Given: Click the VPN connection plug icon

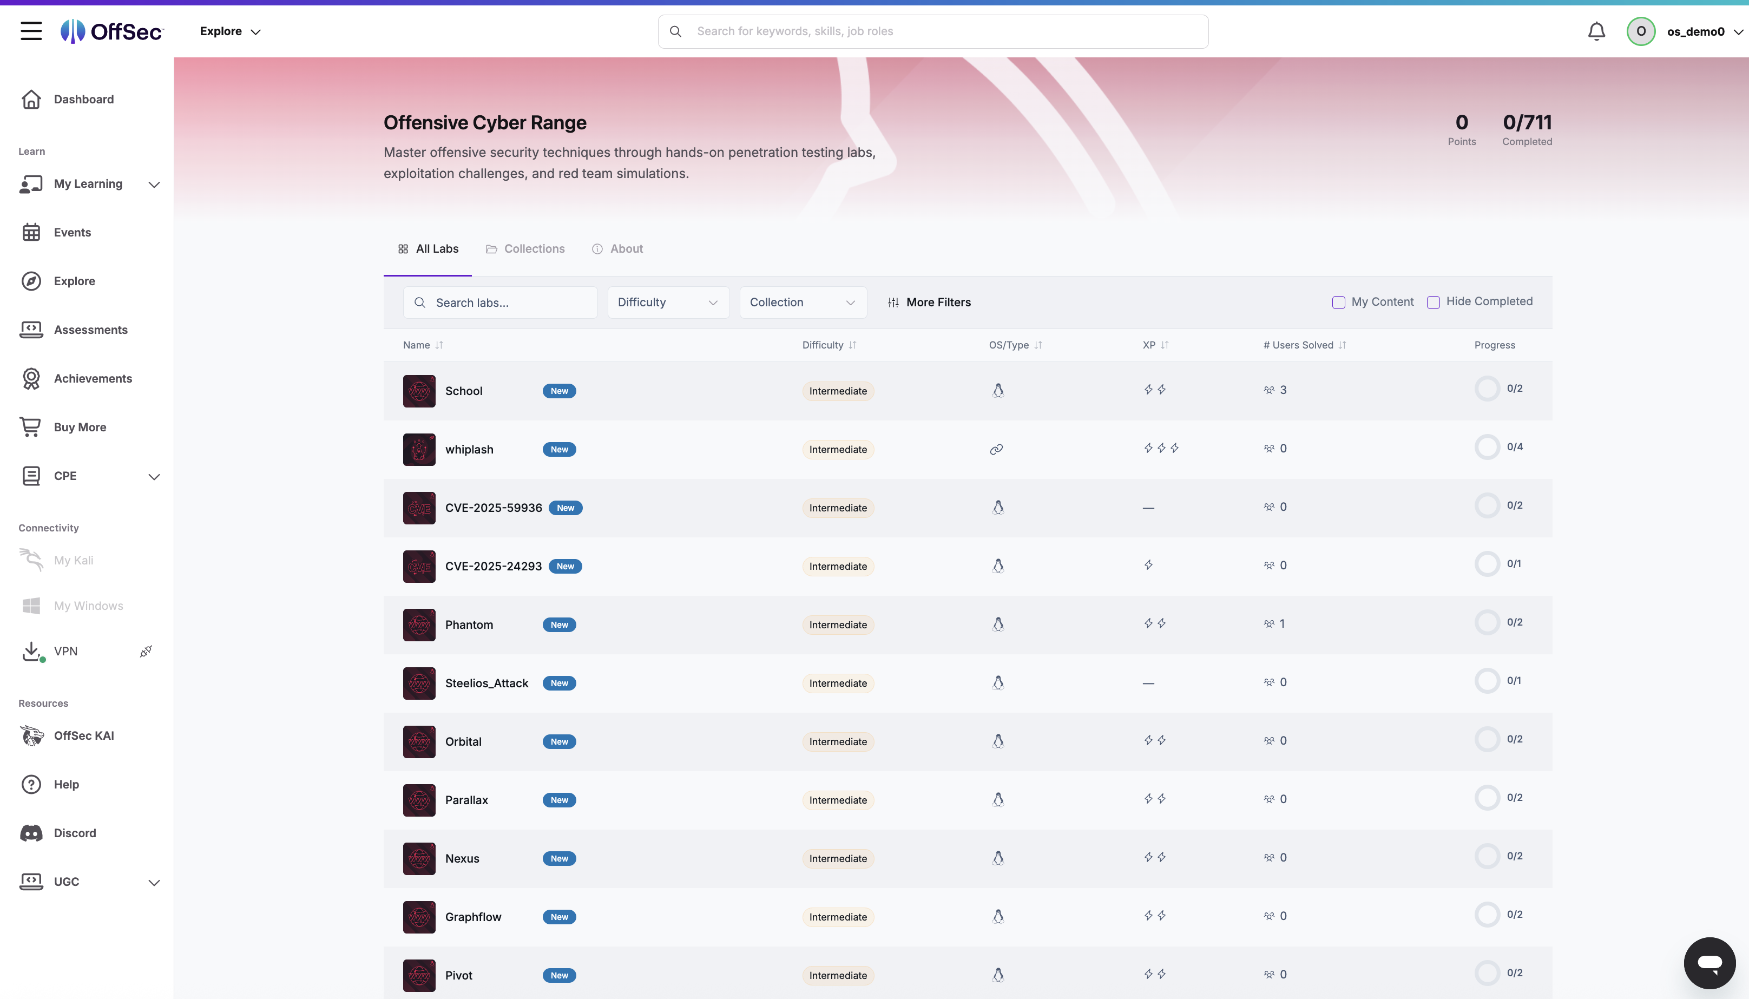Looking at the screenshot, I should click(146, 651).
